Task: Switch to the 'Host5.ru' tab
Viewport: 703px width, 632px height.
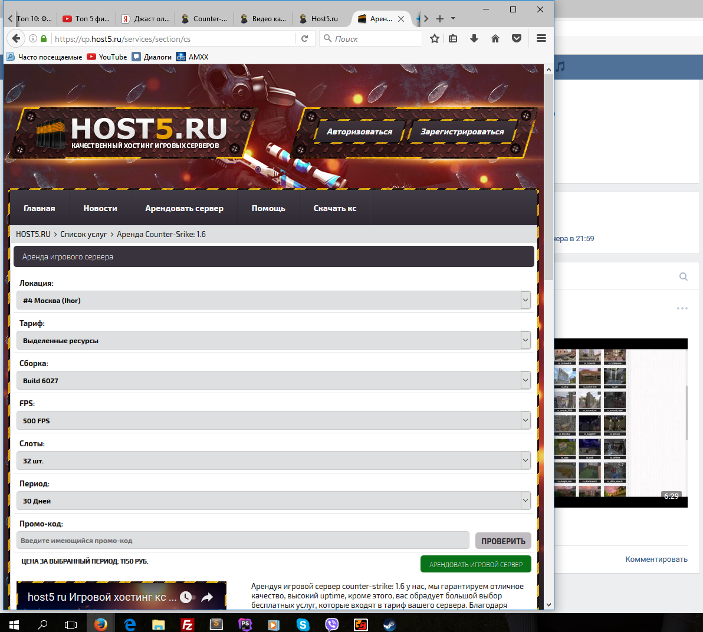Action: click(323, 19)
